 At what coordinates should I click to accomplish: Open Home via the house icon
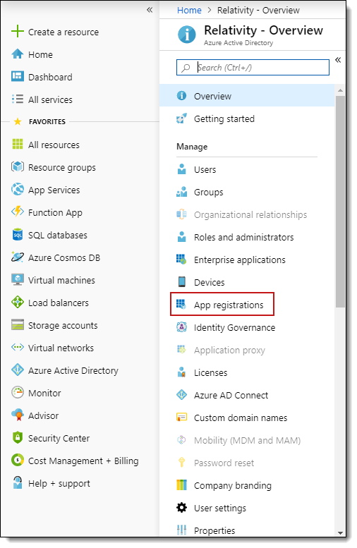coord(18,54)
